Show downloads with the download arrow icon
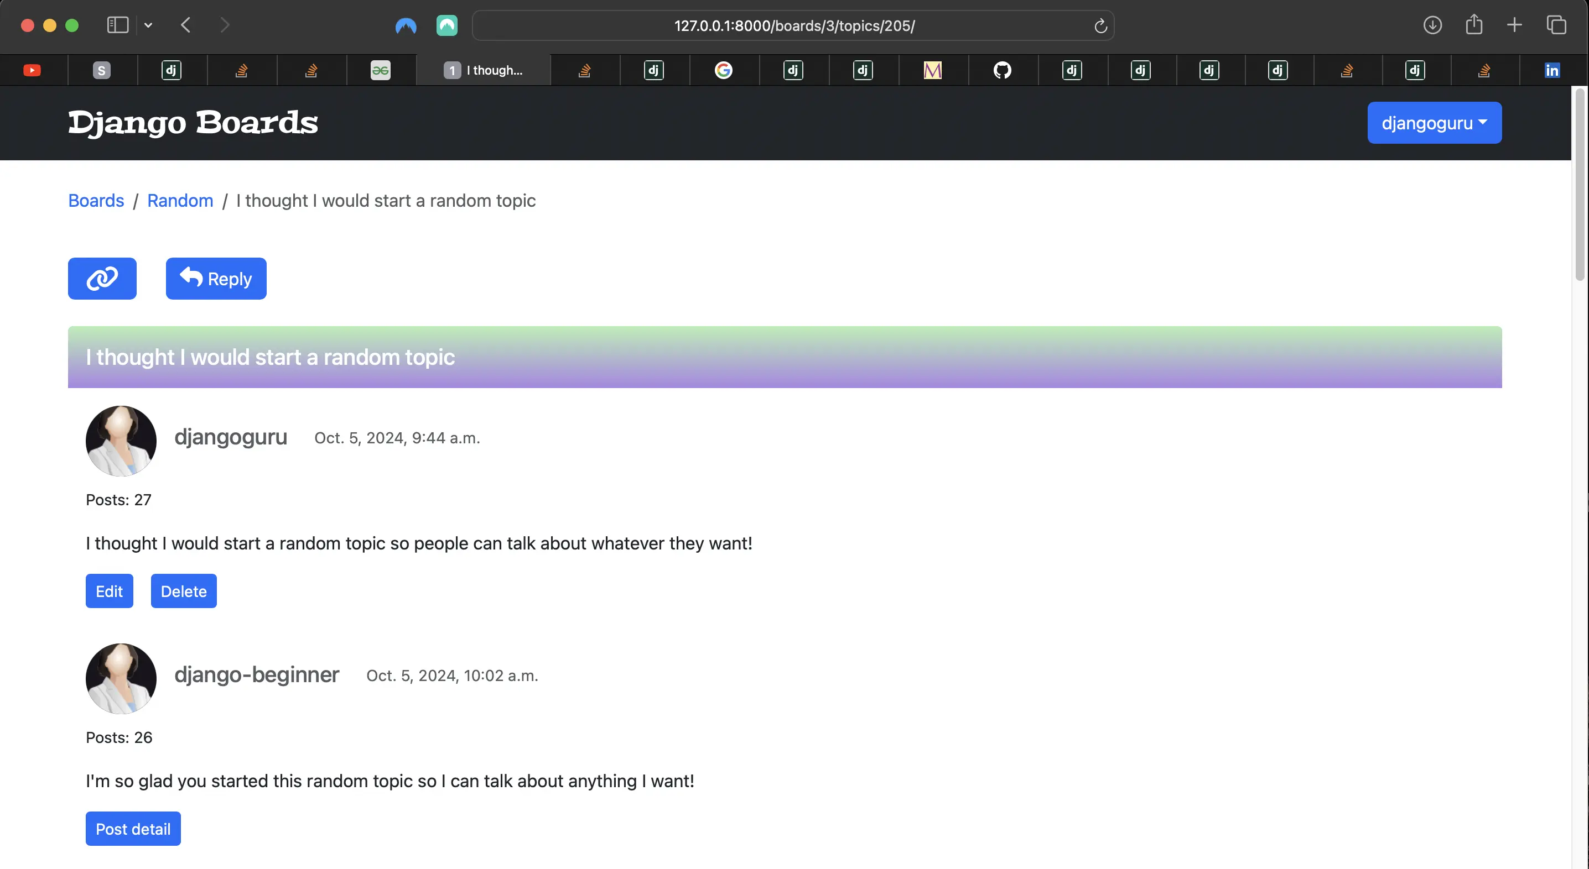The height and width of the screenshot is (869, 1589). [x=1432, y=25]
